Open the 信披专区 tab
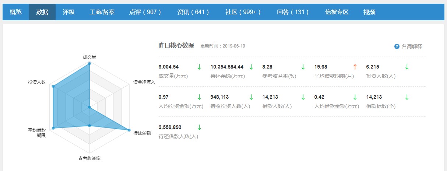Image resolution: width=447 pixels, height=171 pixels. pos(337,12)
